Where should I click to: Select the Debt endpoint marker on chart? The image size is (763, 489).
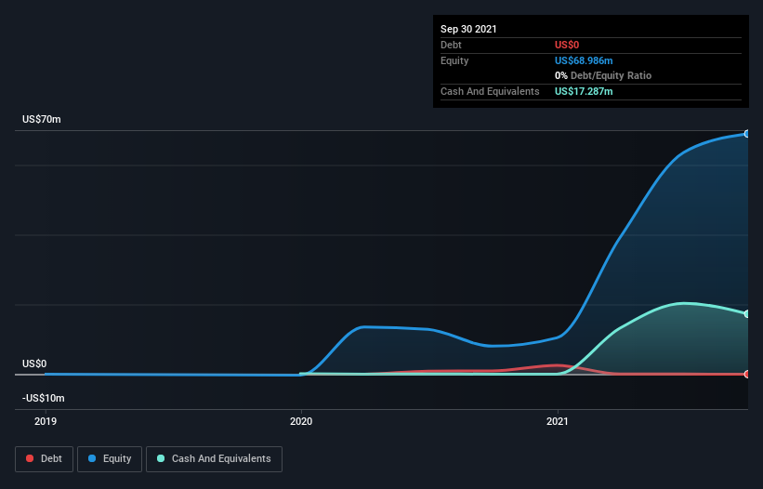pos(747,374)
